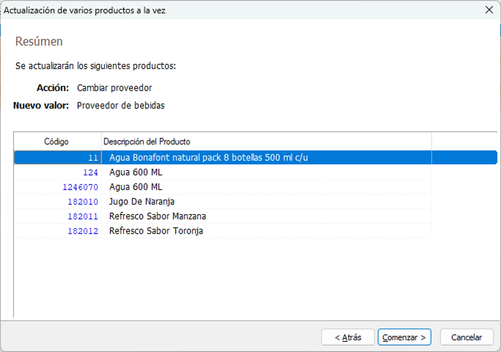Select the second Agua 600 ML row

point(136,187)
